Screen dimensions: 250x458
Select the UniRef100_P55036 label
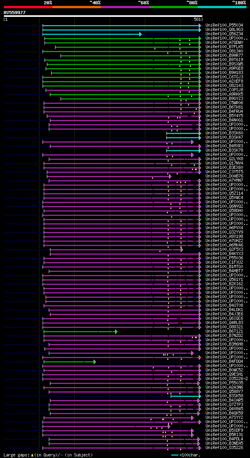click(224, 258)
